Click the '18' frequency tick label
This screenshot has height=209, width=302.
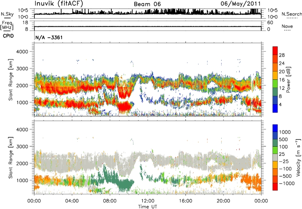coord(25,23)
